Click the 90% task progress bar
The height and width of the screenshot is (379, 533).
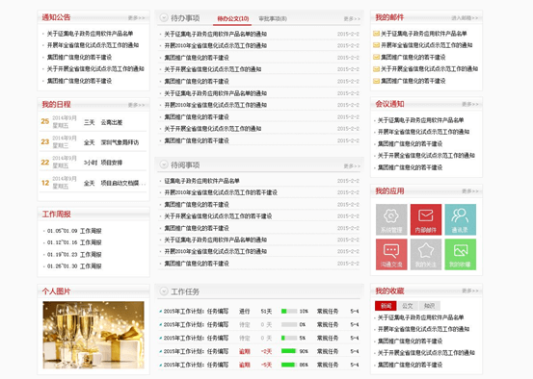tap(289, 351)
